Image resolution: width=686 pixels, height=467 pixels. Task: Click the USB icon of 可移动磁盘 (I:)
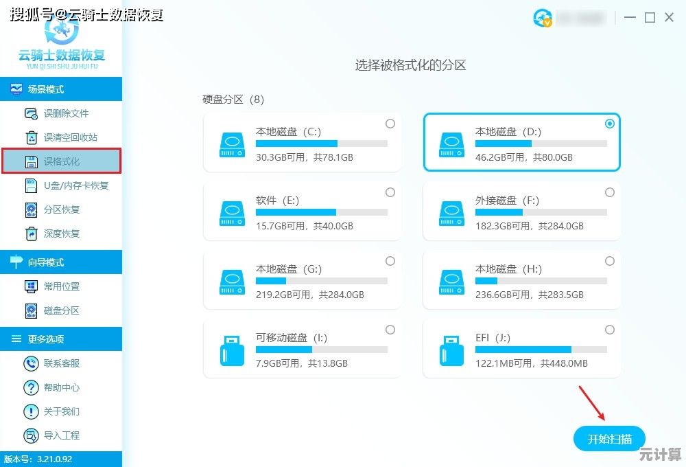(x=232, y=351)
